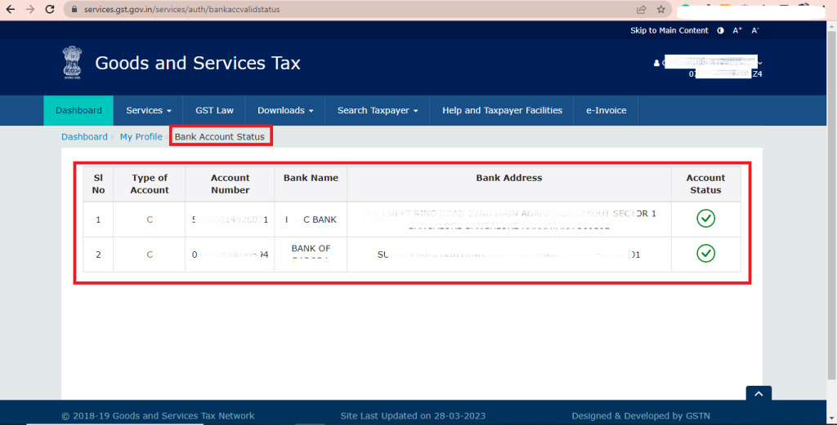
Task: Click the Skip to Main Content link
Action: point(669,30)
